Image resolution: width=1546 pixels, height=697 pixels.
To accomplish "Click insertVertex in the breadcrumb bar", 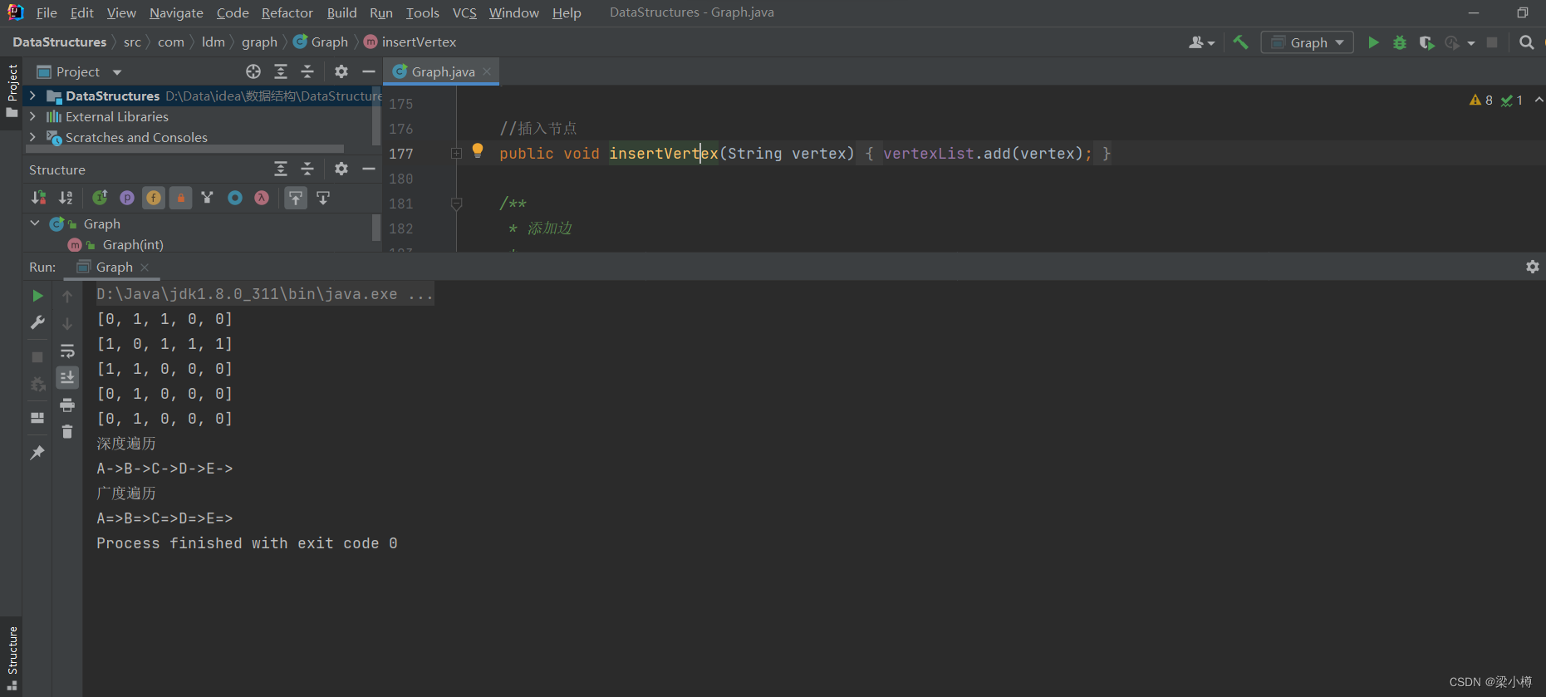I will [x=419, y=42].
